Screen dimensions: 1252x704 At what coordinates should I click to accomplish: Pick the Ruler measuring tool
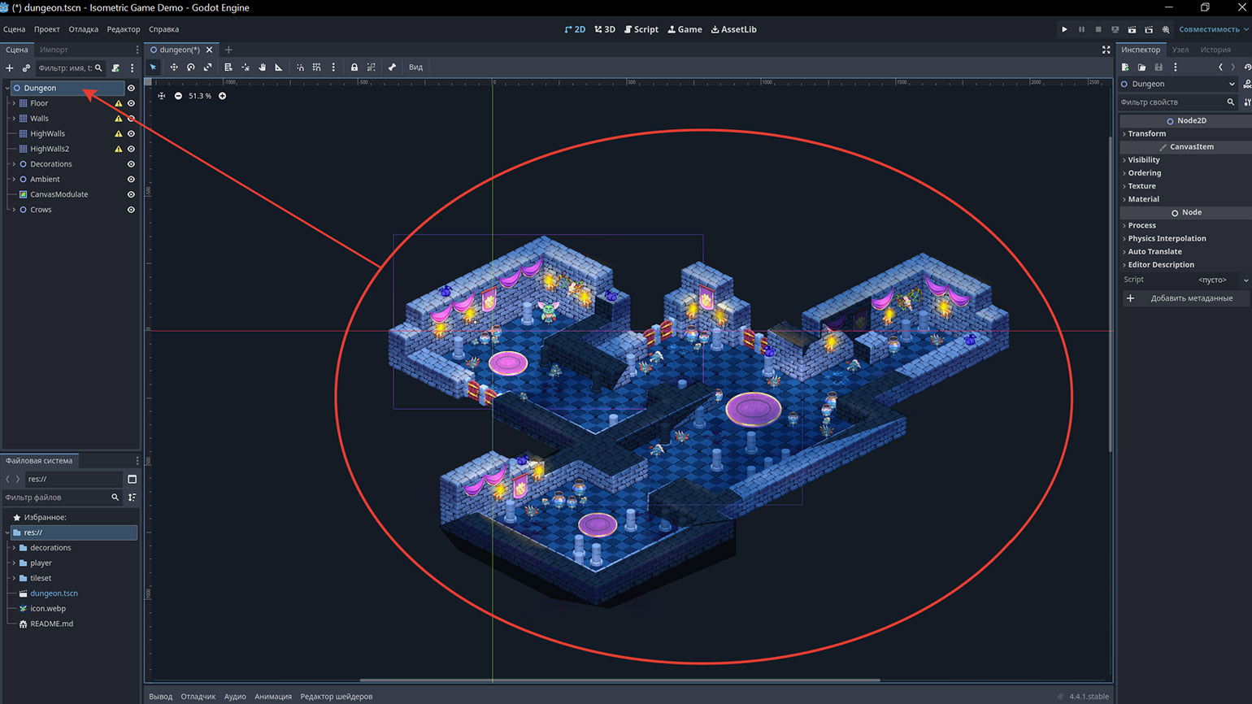[x=279, y=67]
